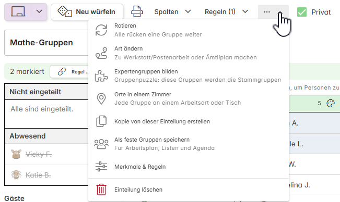Open the Regeln (1) dropdown
The image size is (340, 202).
tap(226, 11)
